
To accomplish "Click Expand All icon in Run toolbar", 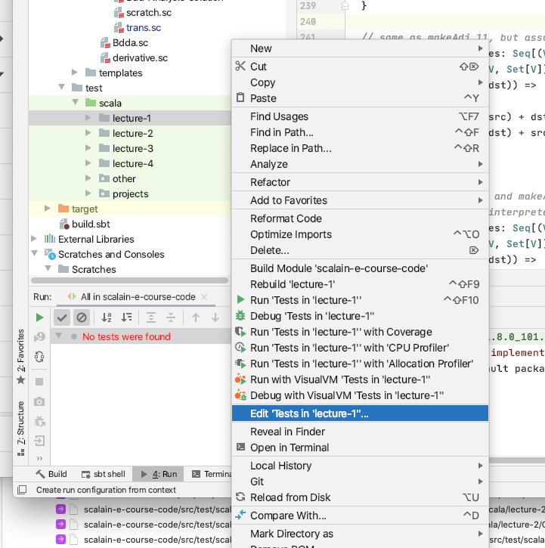I will click(x=151, y=317).
